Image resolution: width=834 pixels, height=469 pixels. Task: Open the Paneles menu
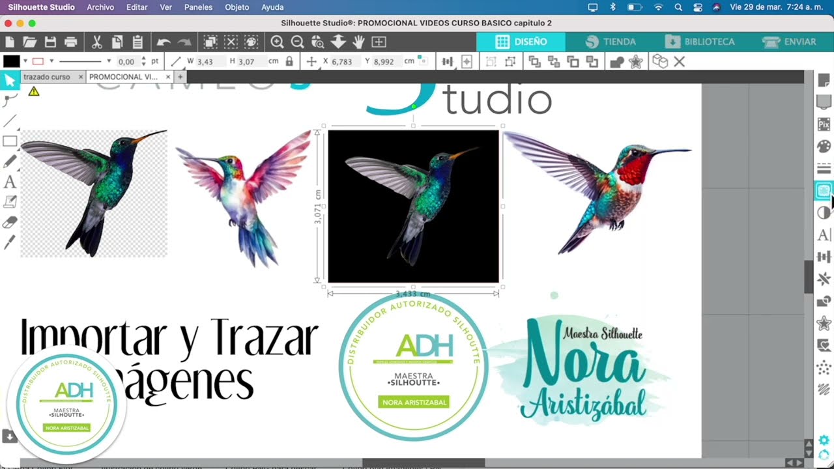(x=198, y=7)
